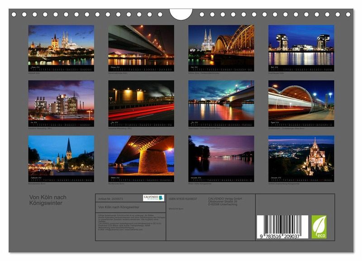
Task: Open the January Cologne old town skyline photo
Action: (x=61, y=45)
